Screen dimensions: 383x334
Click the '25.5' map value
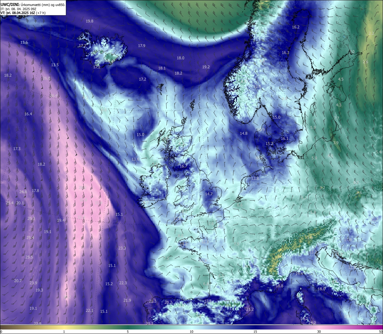29,257
